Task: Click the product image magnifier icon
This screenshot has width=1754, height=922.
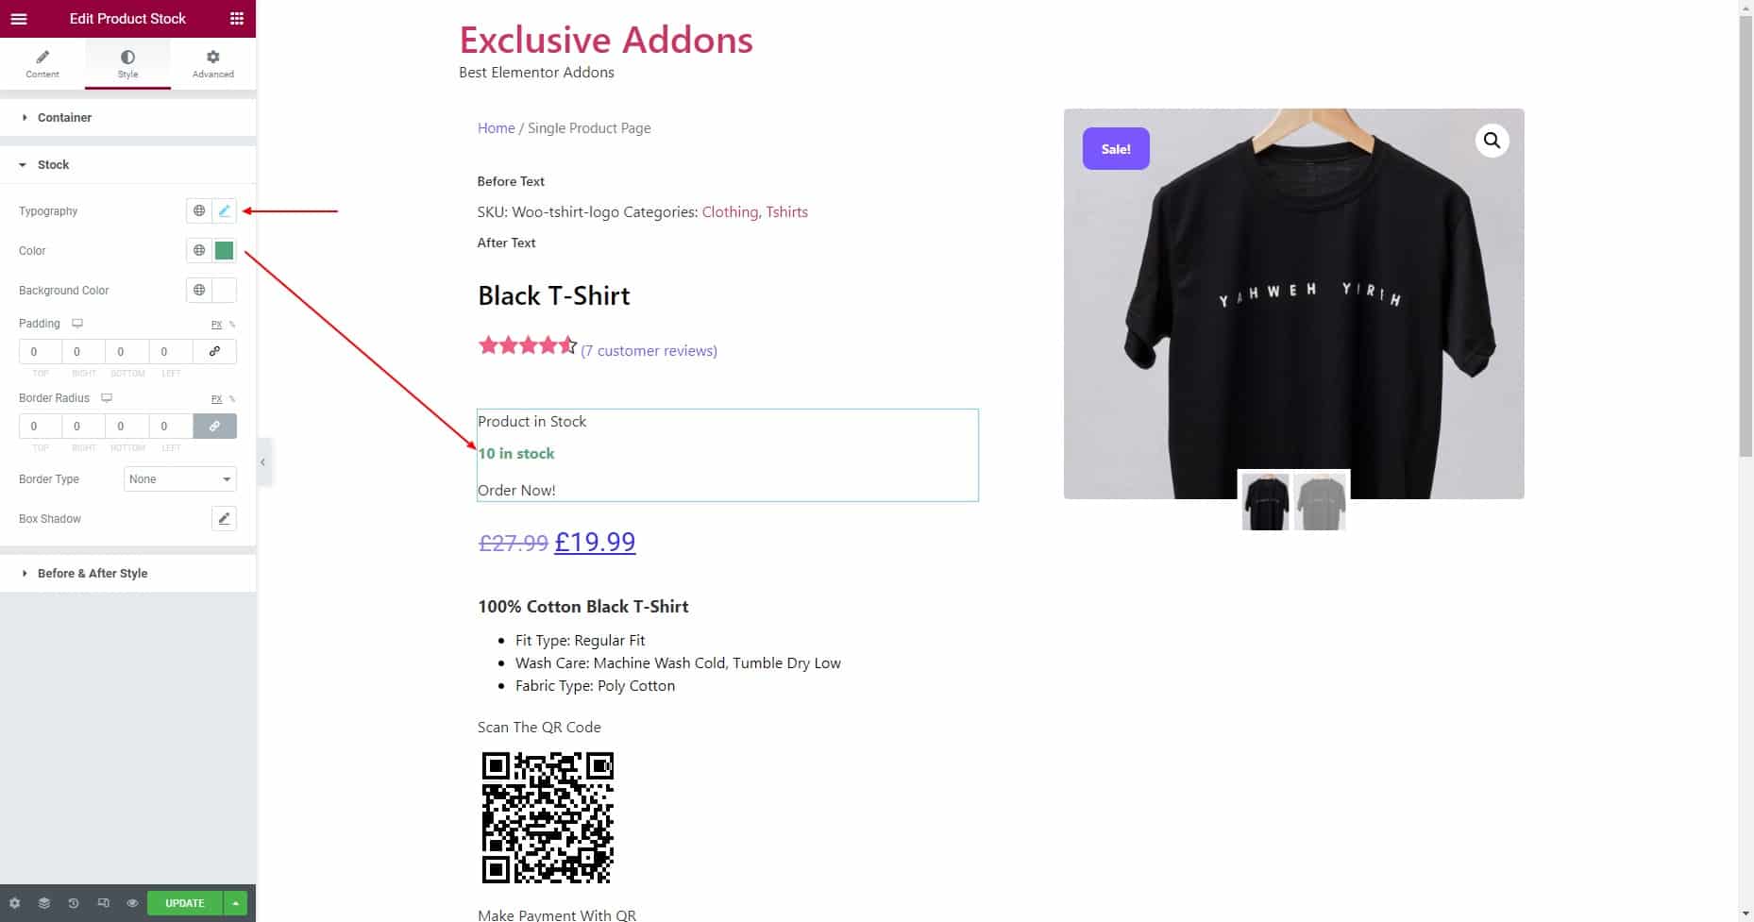Action: pos(1492,141)
